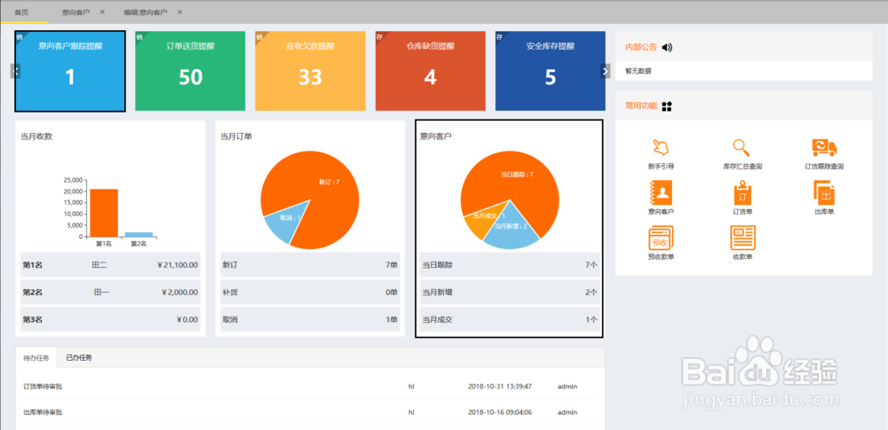888x430 pixels.
Task: Open the 订单送货提醒 card
Action: [x=190, y=71]
